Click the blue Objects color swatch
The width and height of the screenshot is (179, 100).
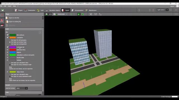coord(13,52)
